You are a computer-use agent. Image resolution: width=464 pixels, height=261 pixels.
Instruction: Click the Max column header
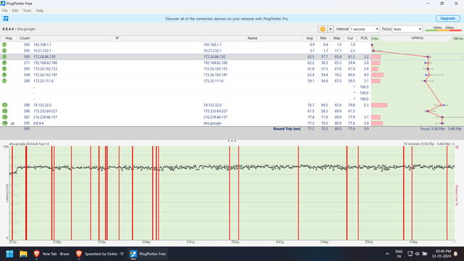coord(336,38)
